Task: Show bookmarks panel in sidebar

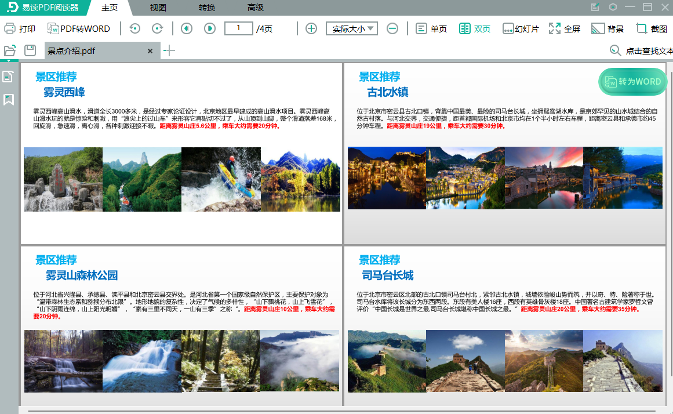Action: [9, 100]
